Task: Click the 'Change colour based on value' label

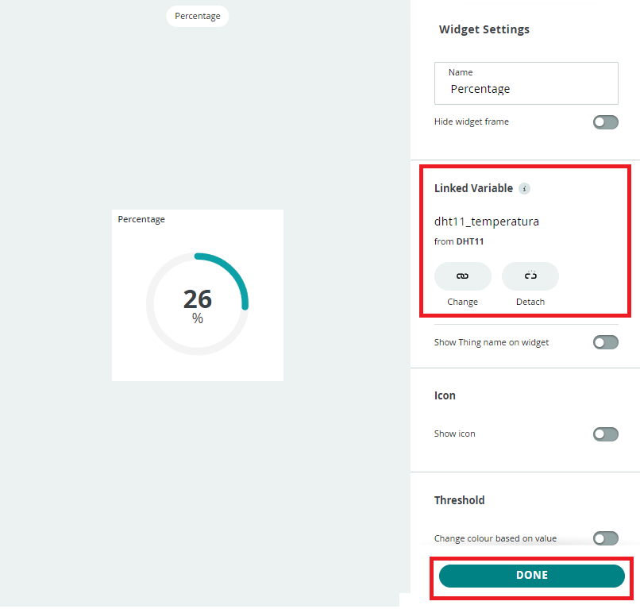Action: [x=495, y=539]
